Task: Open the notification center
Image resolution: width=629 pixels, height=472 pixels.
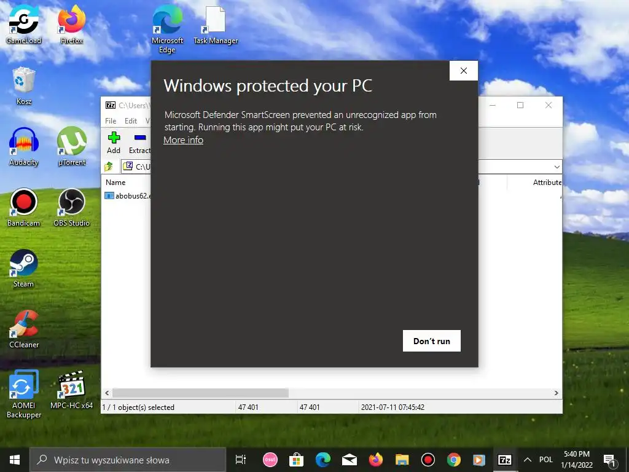Action: (610, 460)
